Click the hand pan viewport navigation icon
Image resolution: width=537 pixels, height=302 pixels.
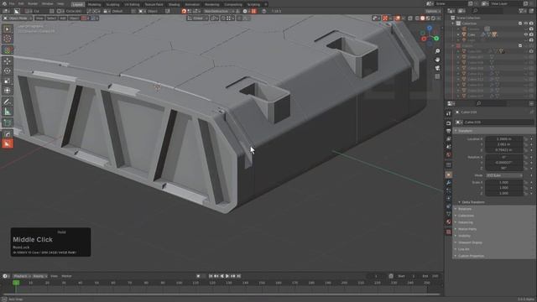pos(437,60)
